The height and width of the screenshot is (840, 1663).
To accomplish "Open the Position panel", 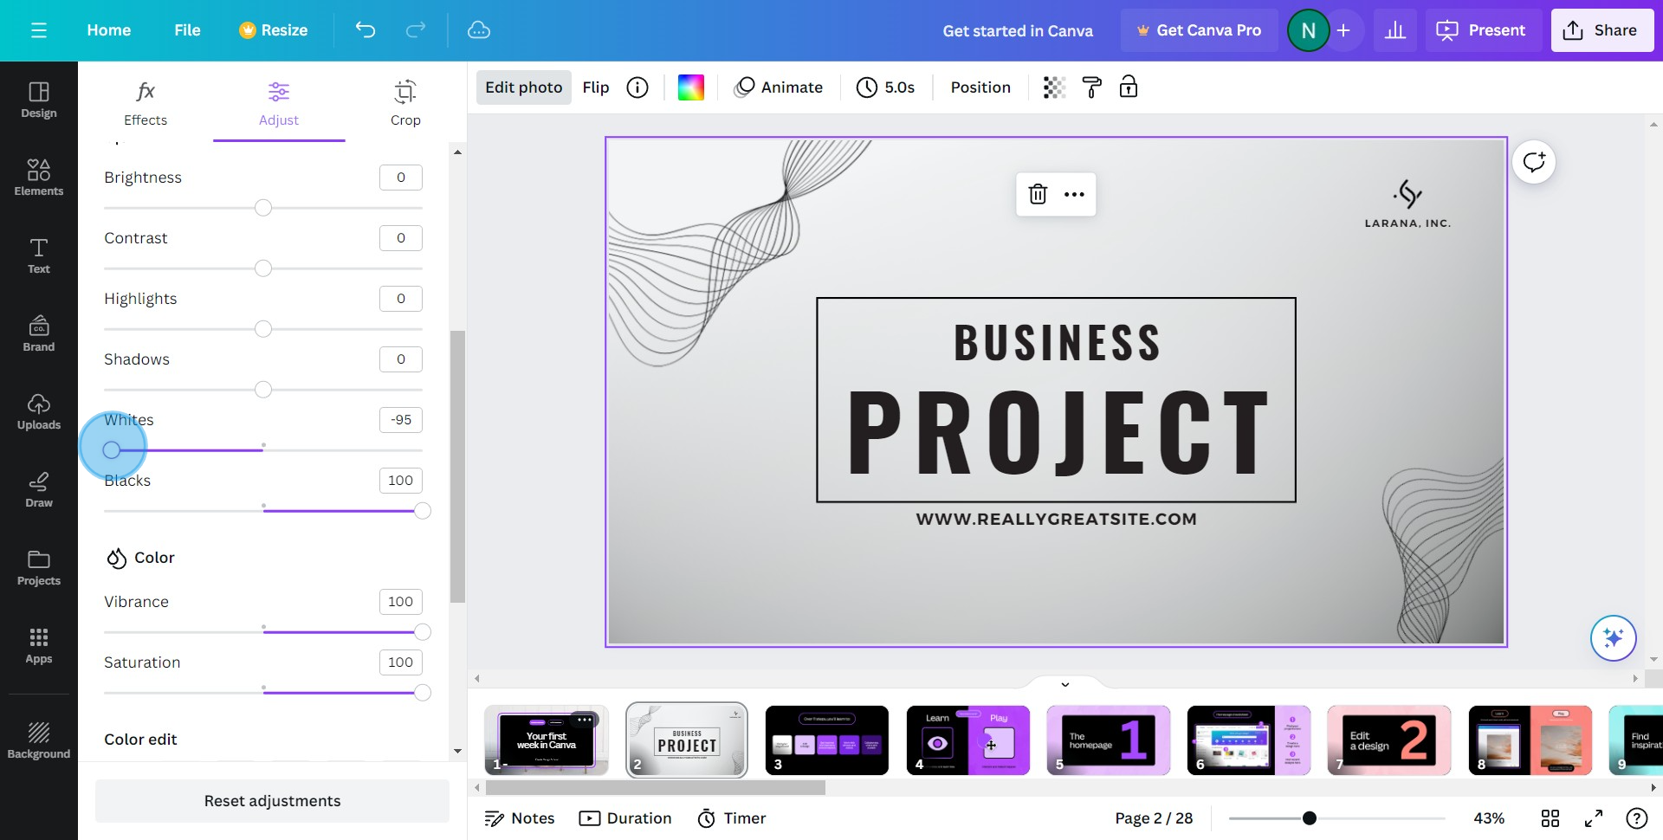I will [x=980, y=87].
